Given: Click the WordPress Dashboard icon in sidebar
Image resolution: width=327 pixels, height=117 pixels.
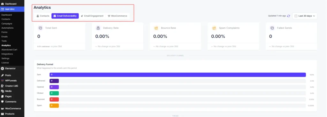Looking at the screenshot, I should [3, 4].
